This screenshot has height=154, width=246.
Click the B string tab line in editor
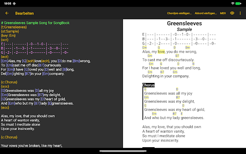click(35, 48)
